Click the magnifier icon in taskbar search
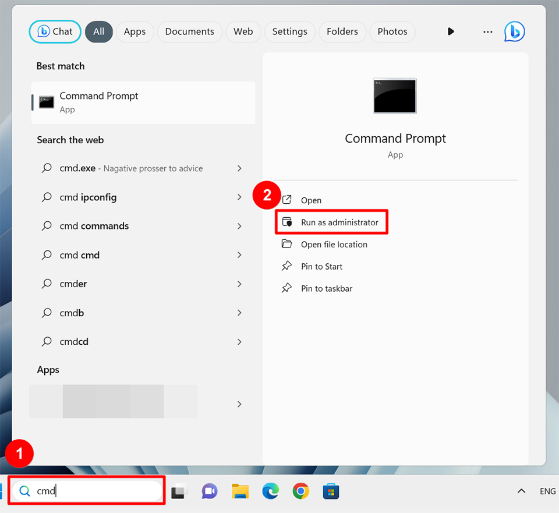The height and width of the screenshot is (513, 559). pyautogui.click(x=24, y=491)
